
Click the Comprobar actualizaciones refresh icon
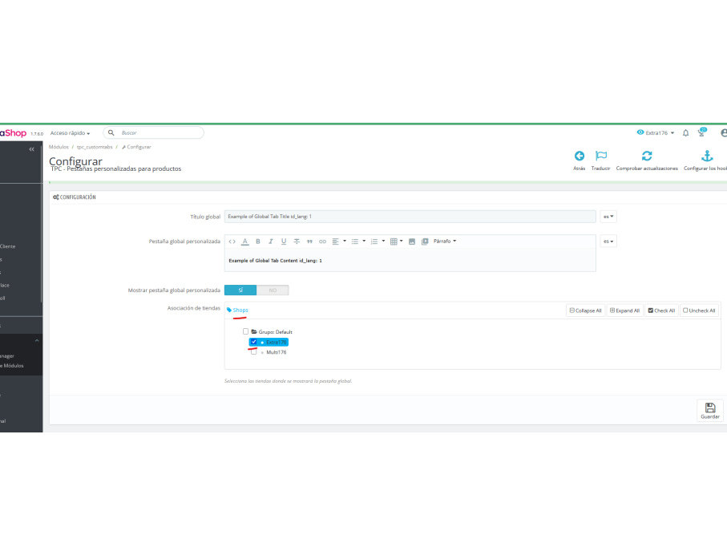[x=647, y=156]
